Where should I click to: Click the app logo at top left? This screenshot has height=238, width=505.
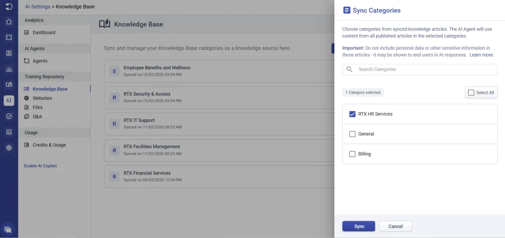pos(9,6)
